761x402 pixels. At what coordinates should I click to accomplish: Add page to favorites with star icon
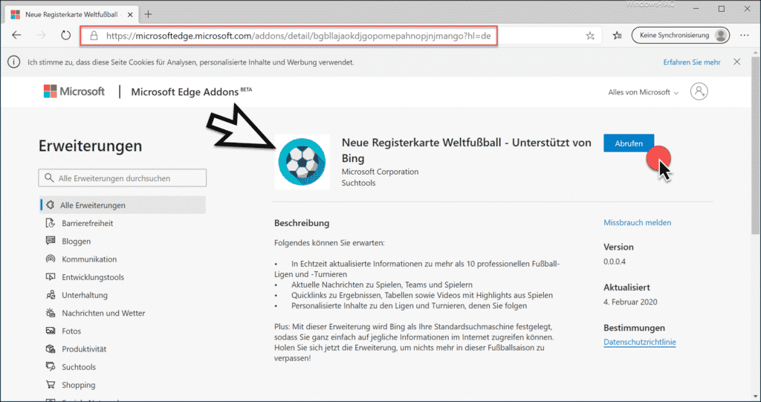point(589,36)
